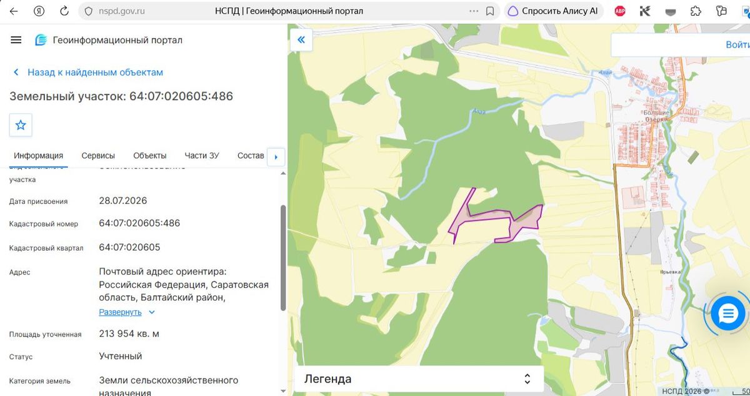Click the area value 213 954 кв. м
The width and height of the screenshot is (750, 396).
click(129, 333)
